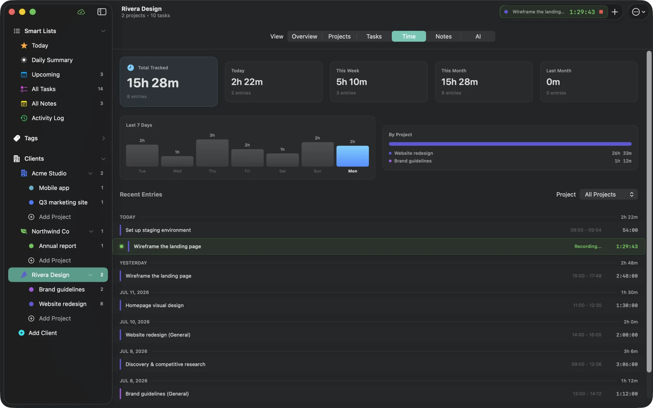Viewport: 653px width, 408px height.
Task: Toggle the sidebar panel icon
Action: (102, 12)
